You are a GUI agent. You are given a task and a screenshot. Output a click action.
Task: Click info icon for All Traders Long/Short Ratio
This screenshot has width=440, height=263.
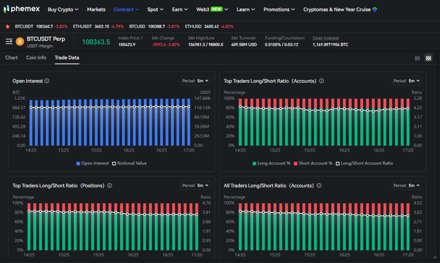319,185
